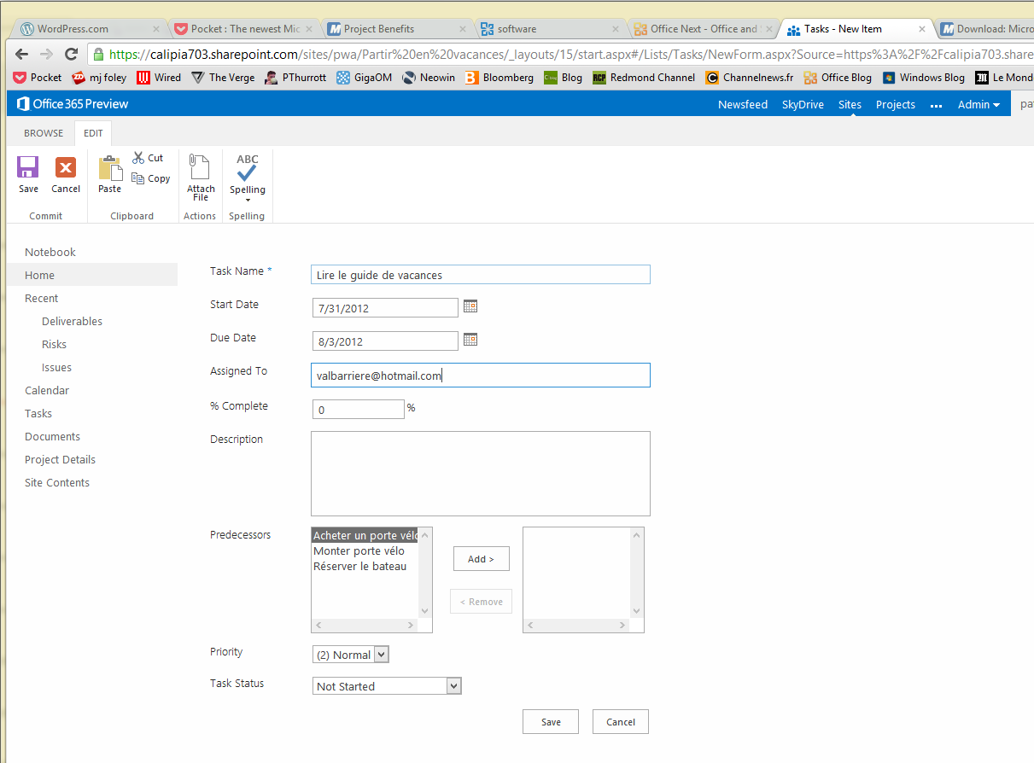This screenshot has height=763, width=1034.
Task: Open the Admin menu
Action: [979, 104]
